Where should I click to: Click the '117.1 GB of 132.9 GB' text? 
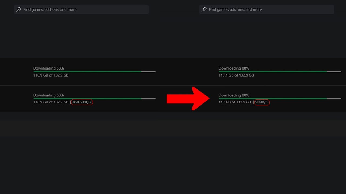click(x=236, y=75)
